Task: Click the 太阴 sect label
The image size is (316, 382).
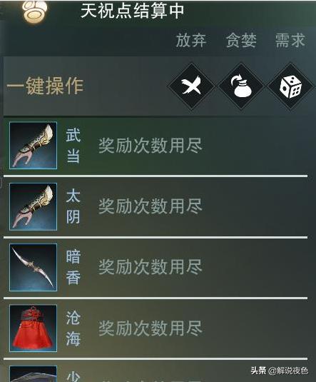Action: 73,206
